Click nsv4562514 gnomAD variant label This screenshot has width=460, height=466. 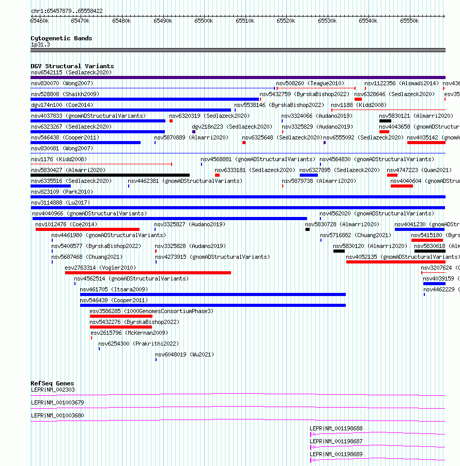click(x=131, y=279)
